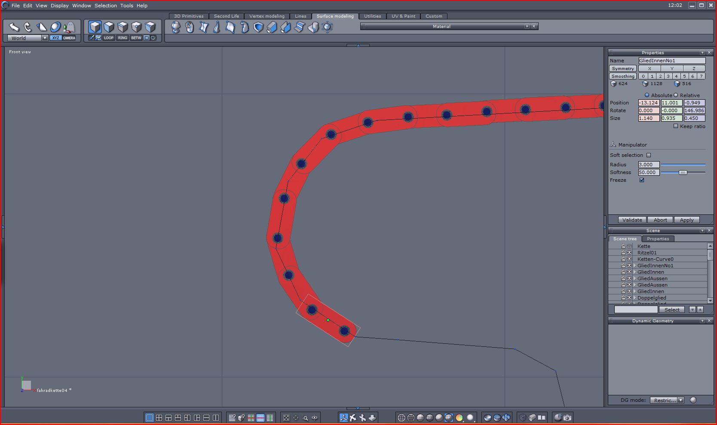Switch to face selection mode cube
717x425 pixels.
click(x=109, y=27)
